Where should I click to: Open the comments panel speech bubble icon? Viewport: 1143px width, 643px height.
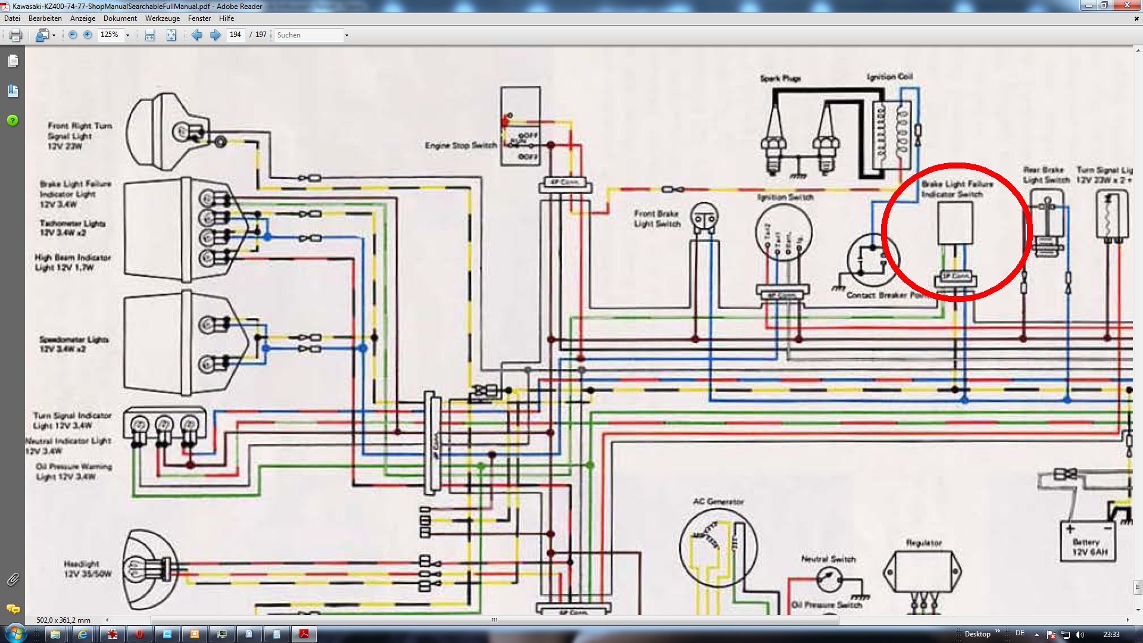click(x=13, y=608)
